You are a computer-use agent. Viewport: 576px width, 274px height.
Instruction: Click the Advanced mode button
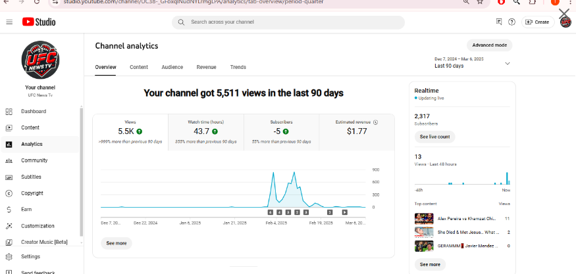click(489, 45)
